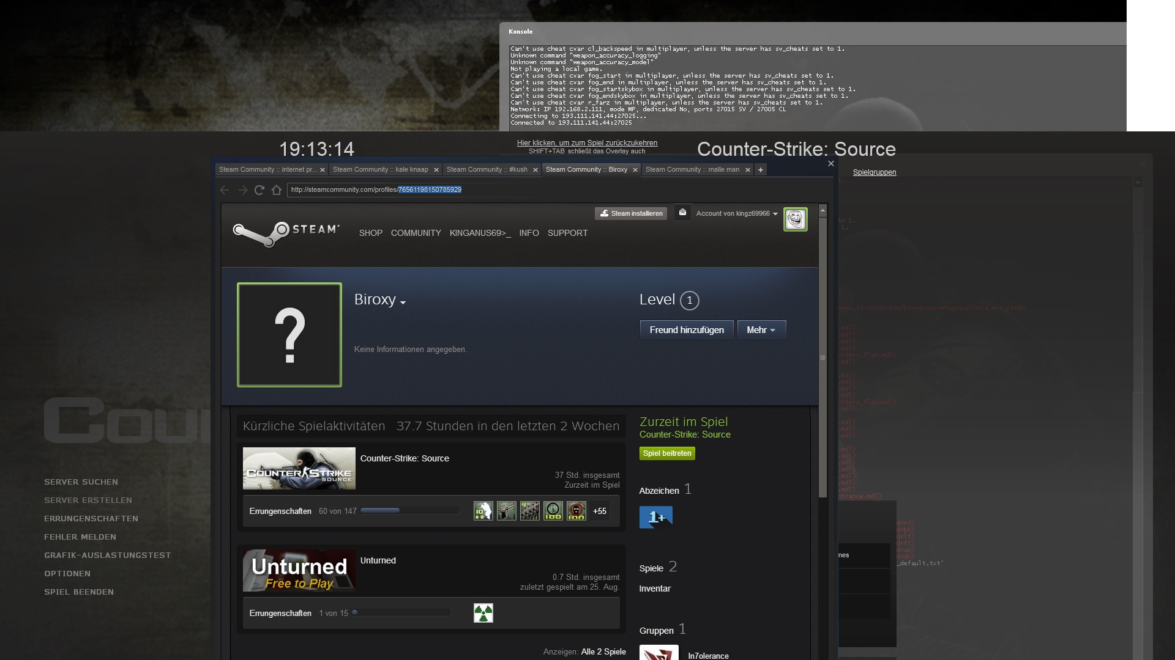Open OPTIONEN in game menu
The width and height of the screenshot is (1175, 660).
pos(67,574)
